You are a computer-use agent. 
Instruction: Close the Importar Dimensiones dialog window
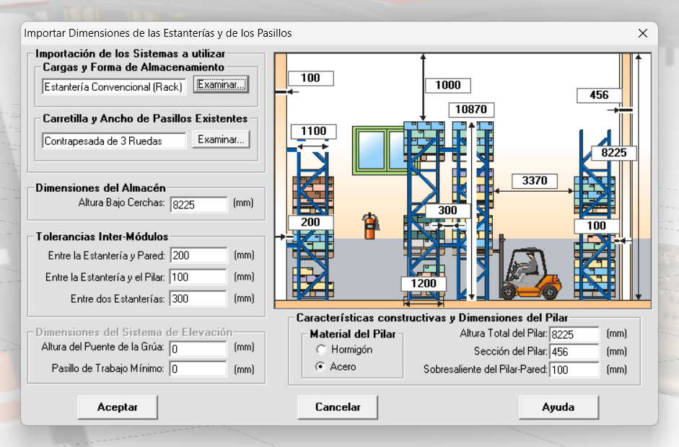pos(642,33)
